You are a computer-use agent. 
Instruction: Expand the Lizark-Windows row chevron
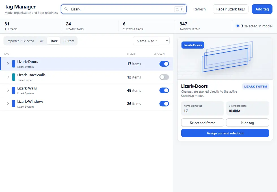tap(8, 103)
